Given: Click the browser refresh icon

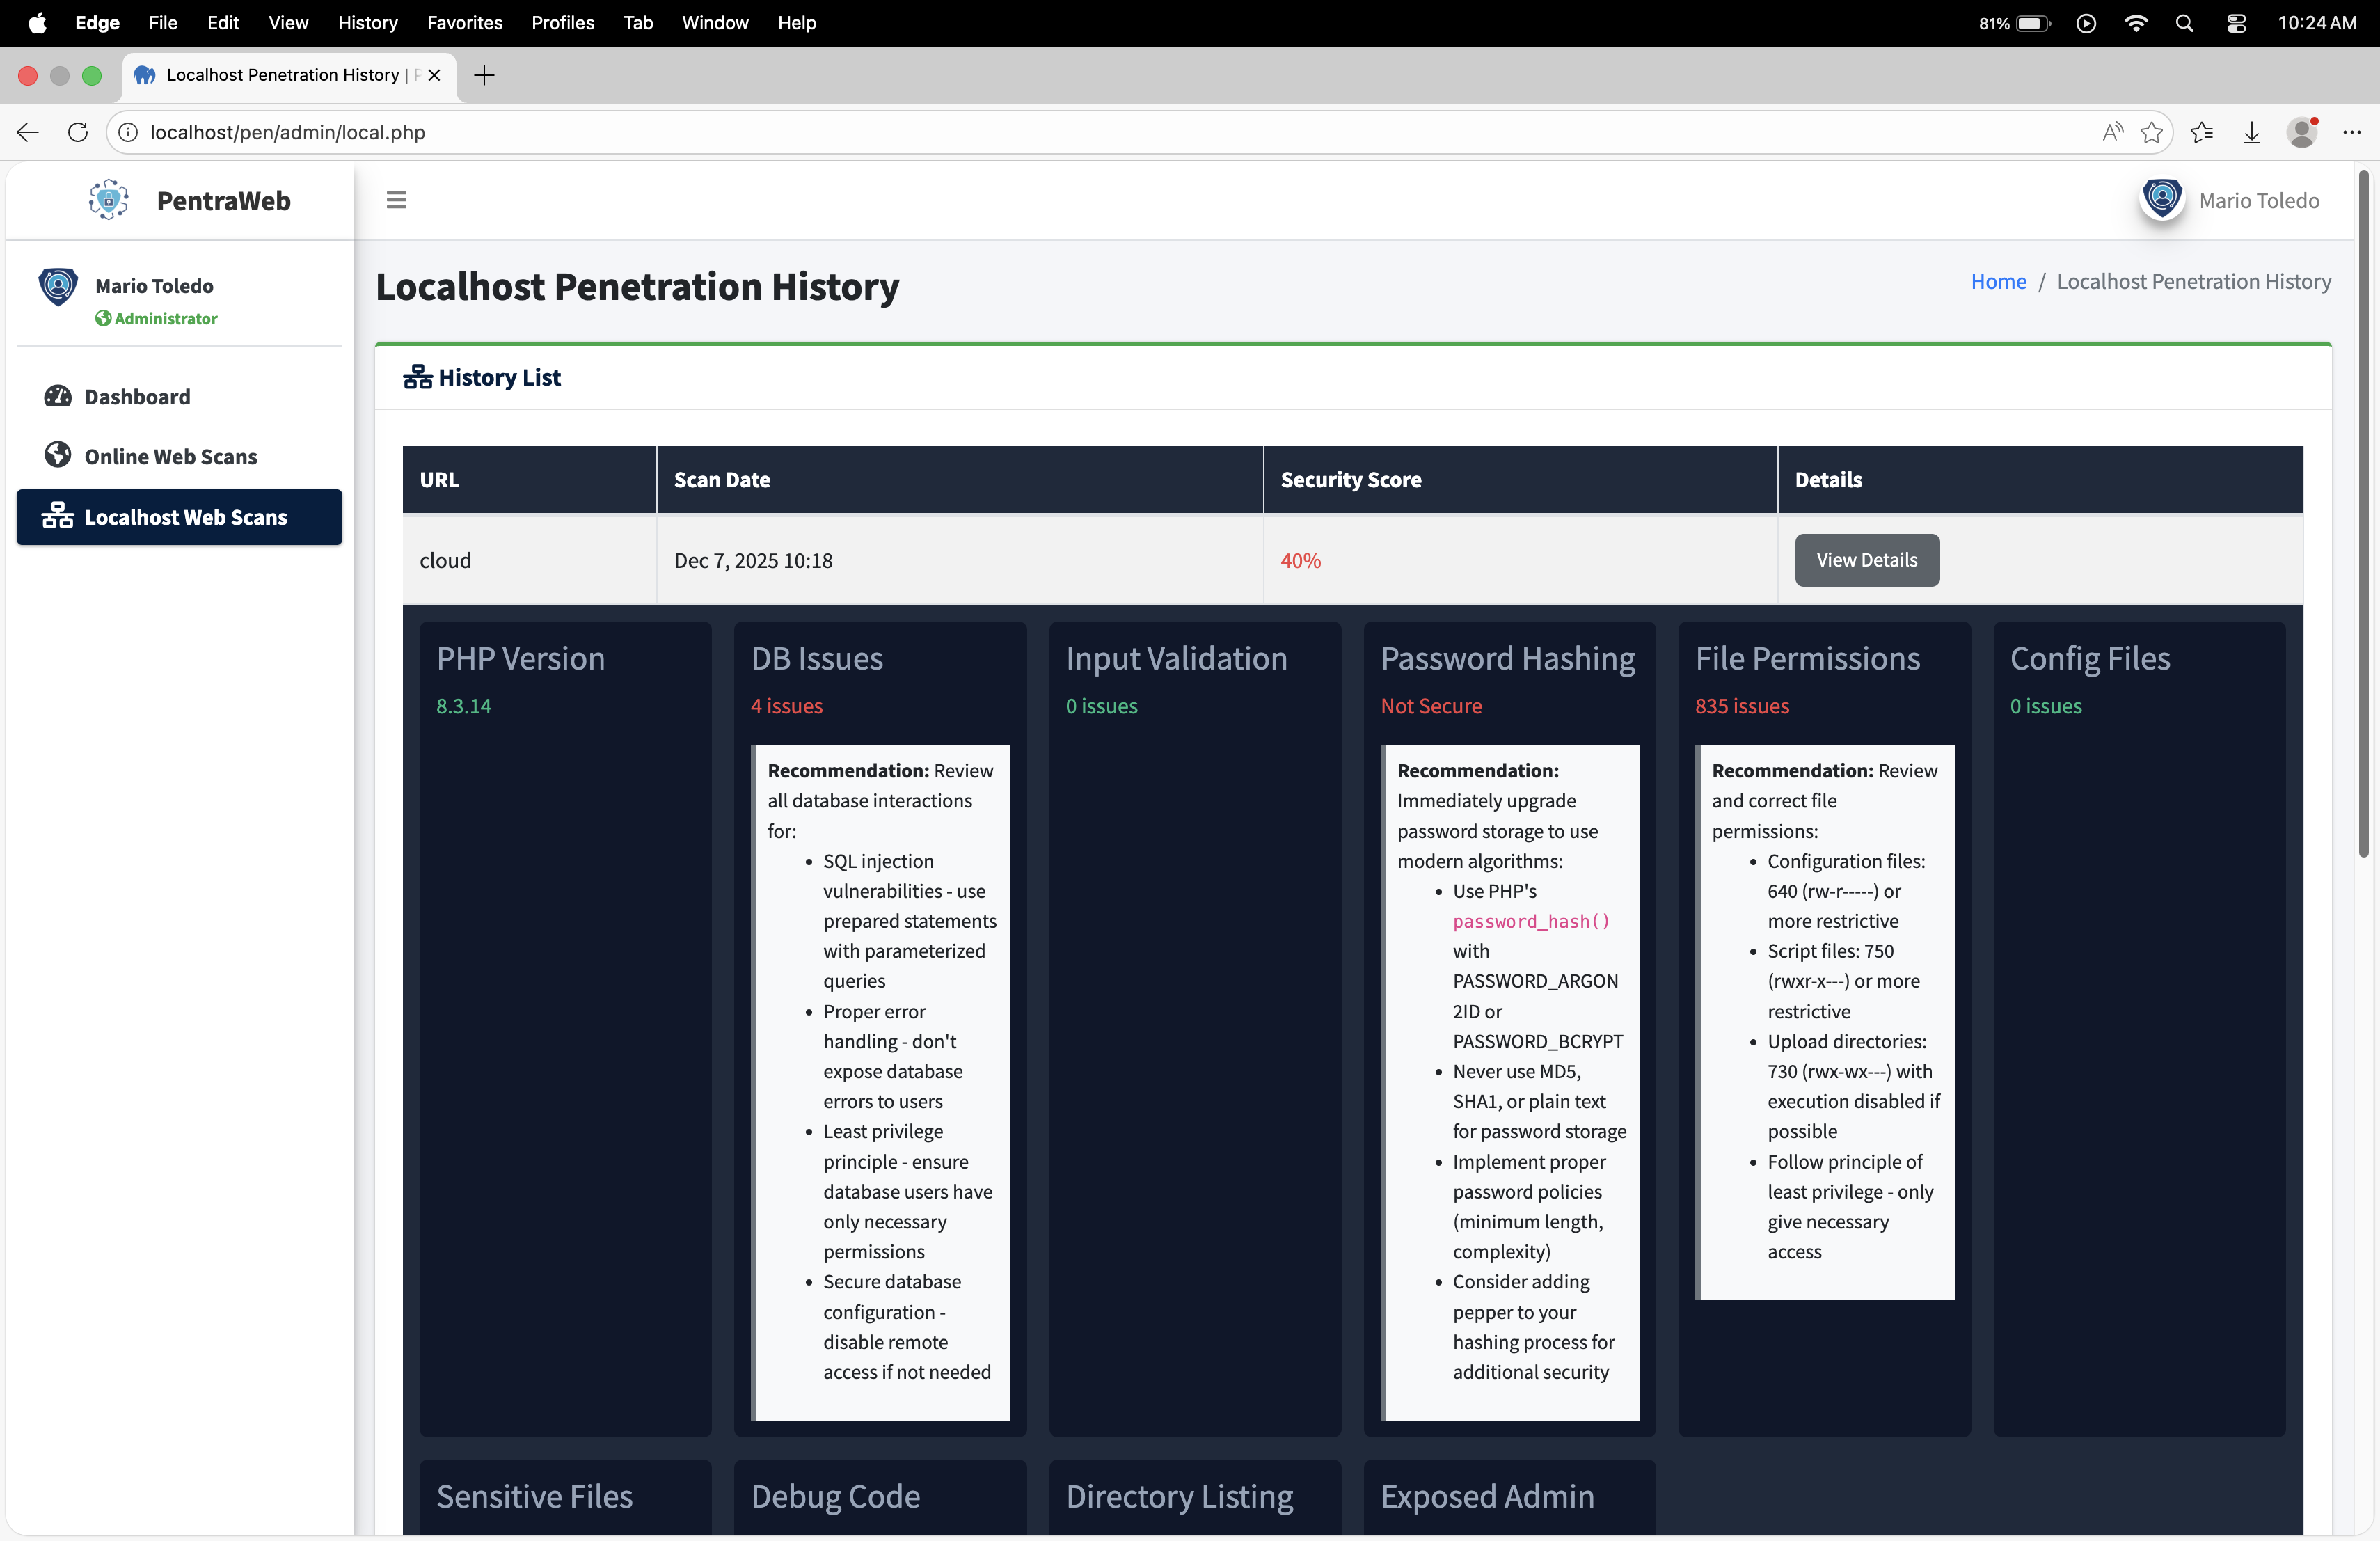Looking at the screenshot, I should 77,132.
